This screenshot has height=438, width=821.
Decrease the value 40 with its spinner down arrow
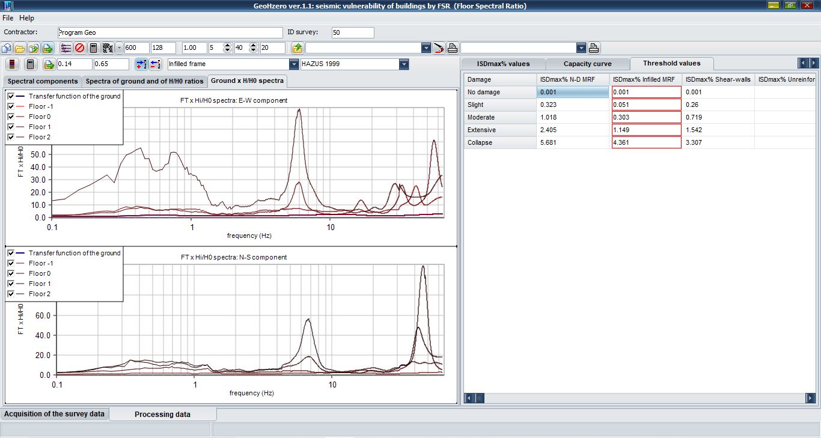point(254,51)
